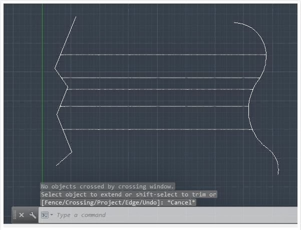Grab the command line drag handle

[x=15, y=215]
